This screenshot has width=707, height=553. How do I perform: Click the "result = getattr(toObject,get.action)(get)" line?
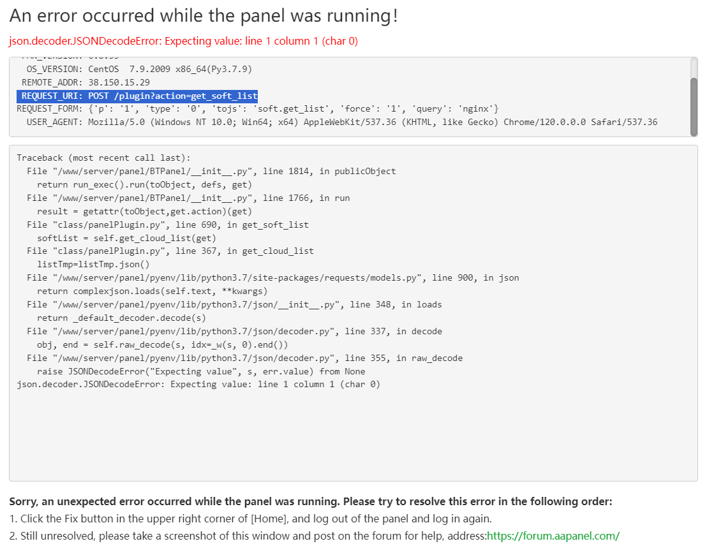pos(144,211)
